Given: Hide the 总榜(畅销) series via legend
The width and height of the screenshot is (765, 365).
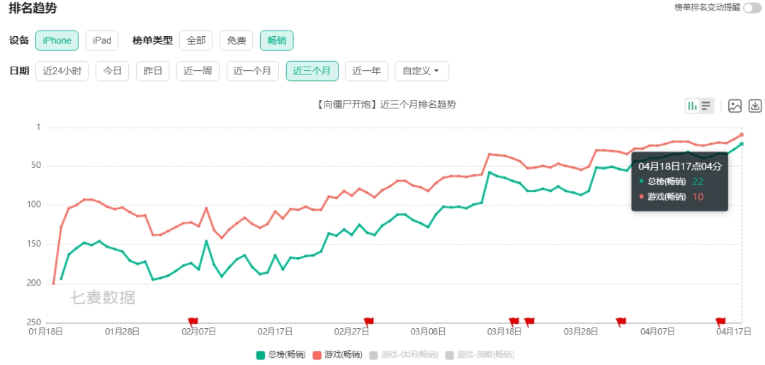Looking at the screenshot, I should pyautogui.click(x=280, y=354).
